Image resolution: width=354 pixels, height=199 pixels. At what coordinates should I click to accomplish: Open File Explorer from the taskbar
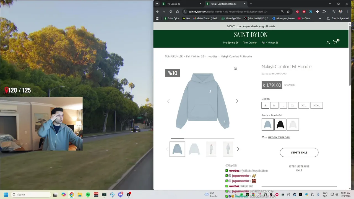click(x=80, y=195)
